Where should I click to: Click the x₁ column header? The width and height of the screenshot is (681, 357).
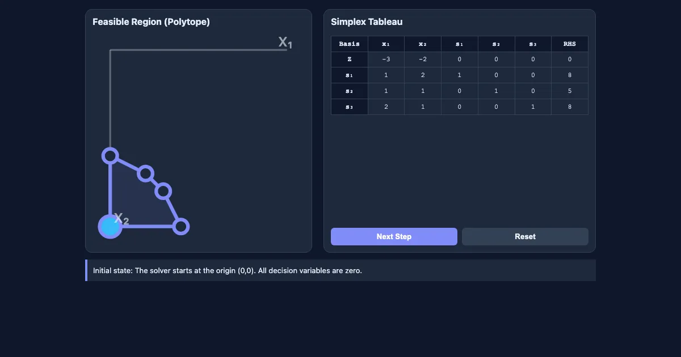tap(386, 44)
